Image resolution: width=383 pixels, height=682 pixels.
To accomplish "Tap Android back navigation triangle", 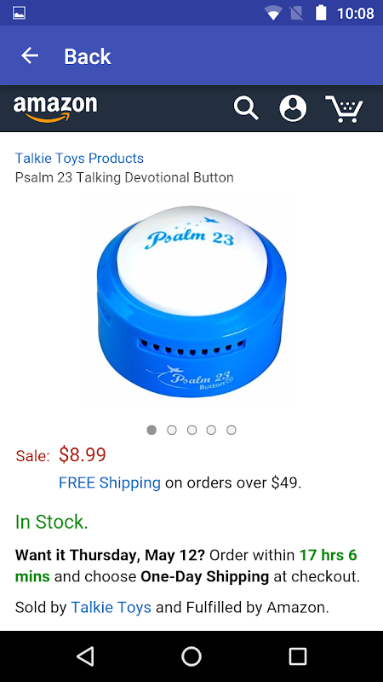I will click(86, 656).
